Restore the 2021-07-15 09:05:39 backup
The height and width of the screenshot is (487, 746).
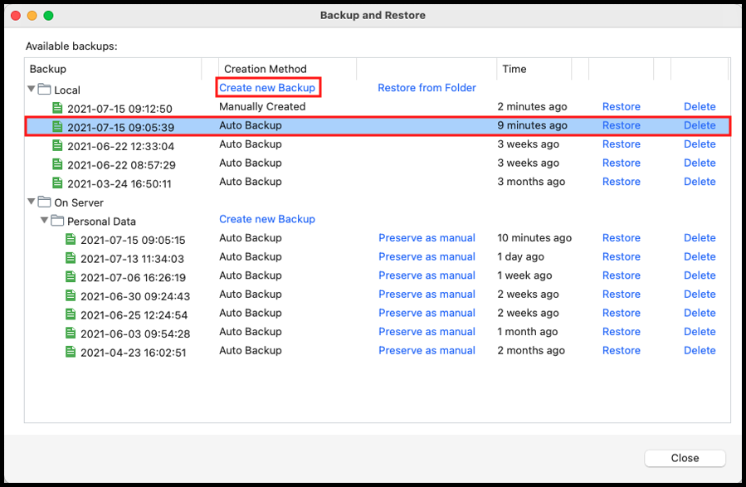pos(621,125)
